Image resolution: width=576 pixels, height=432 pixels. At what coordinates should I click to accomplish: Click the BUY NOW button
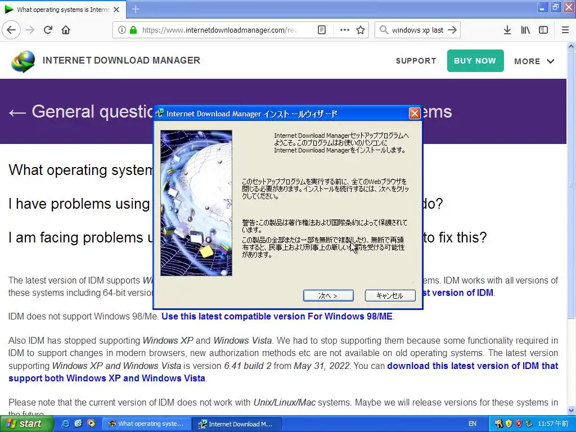pos(475,61)
